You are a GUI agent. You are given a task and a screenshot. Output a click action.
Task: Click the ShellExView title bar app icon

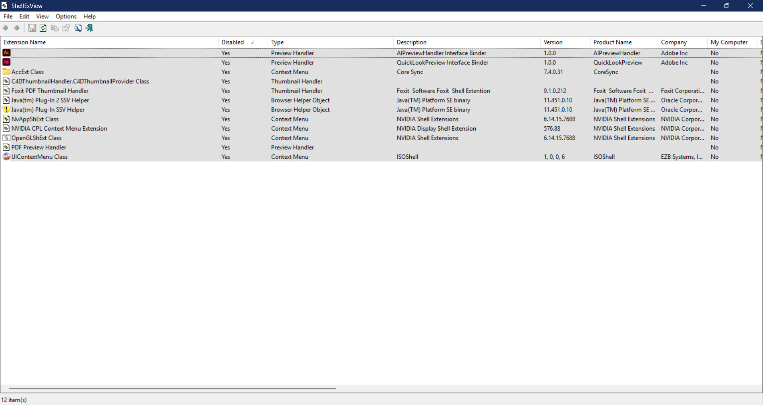[5, 6]
